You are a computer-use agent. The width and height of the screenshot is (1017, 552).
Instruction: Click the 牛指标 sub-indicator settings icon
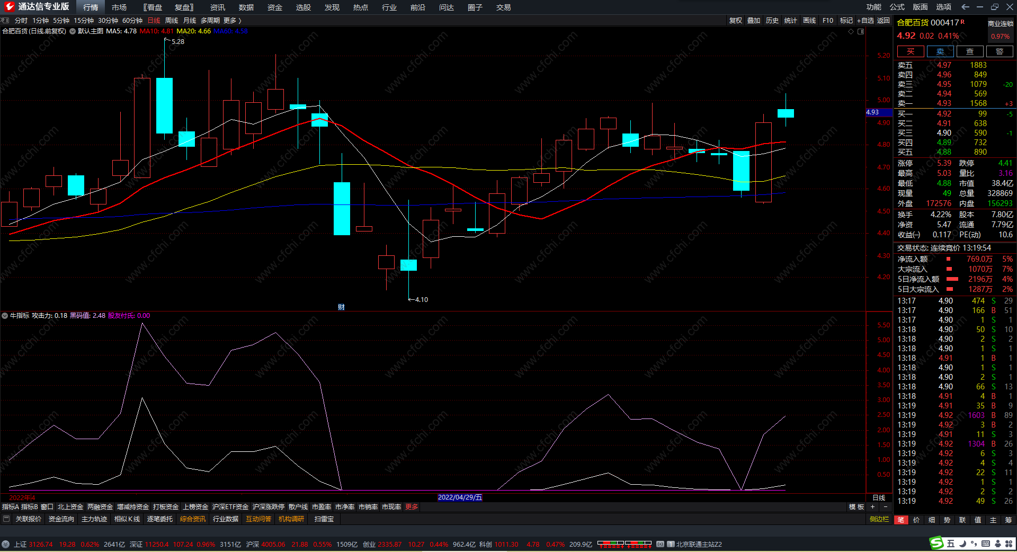pos(5,316)
